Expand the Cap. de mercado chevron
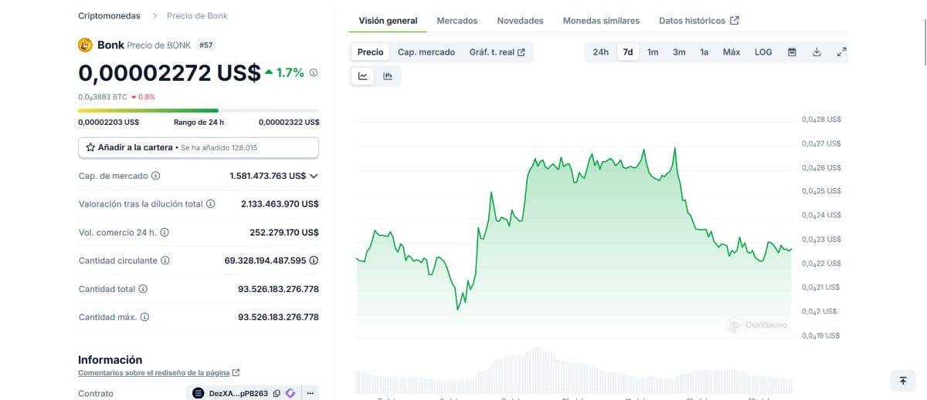The image size is (927, 400). pos(314,176)
